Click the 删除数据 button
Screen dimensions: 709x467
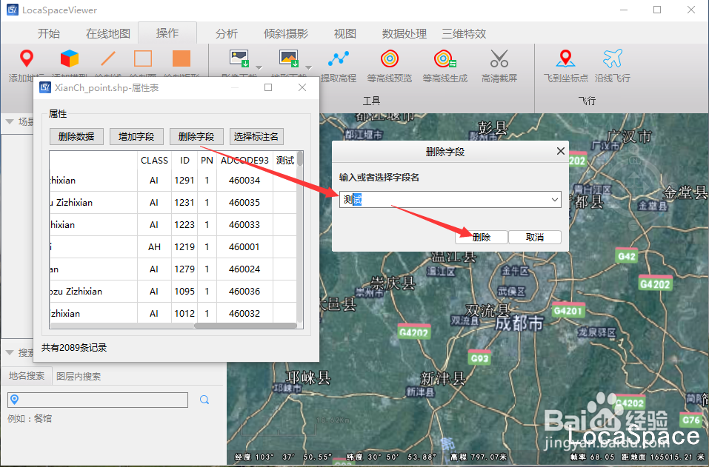pos(76,136)
